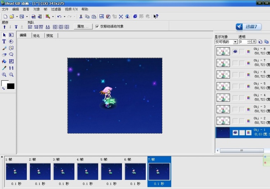
Task: Toggle visibility box for Obj - 7
Action: click(x=235, y=63)
